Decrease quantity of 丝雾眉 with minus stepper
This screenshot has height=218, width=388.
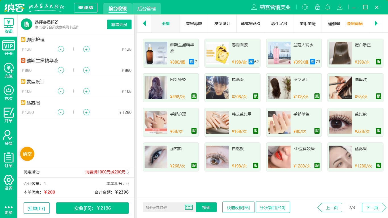(x=61, y=112)
